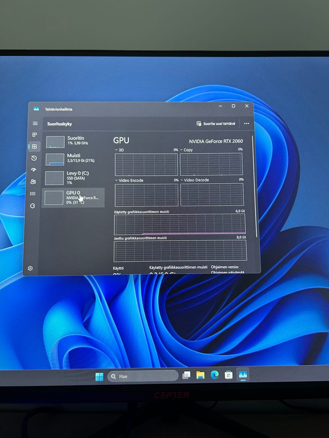
Task: Open File Explorer from the taskbar
Action: point(200,375)
